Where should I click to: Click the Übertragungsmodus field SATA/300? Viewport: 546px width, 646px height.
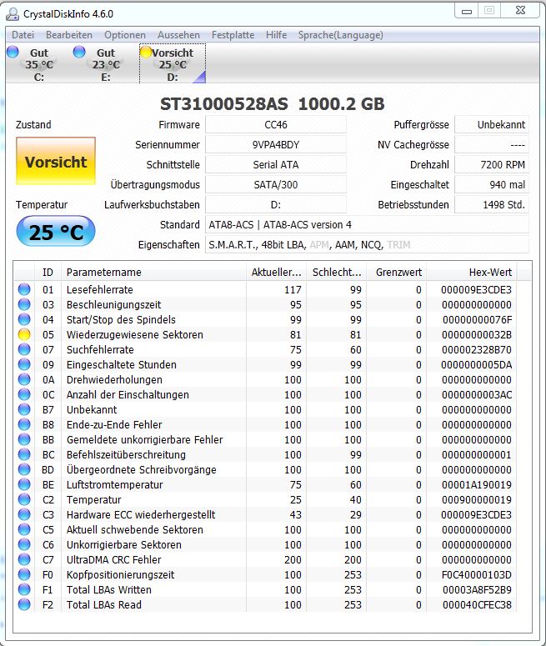(276, 184)
